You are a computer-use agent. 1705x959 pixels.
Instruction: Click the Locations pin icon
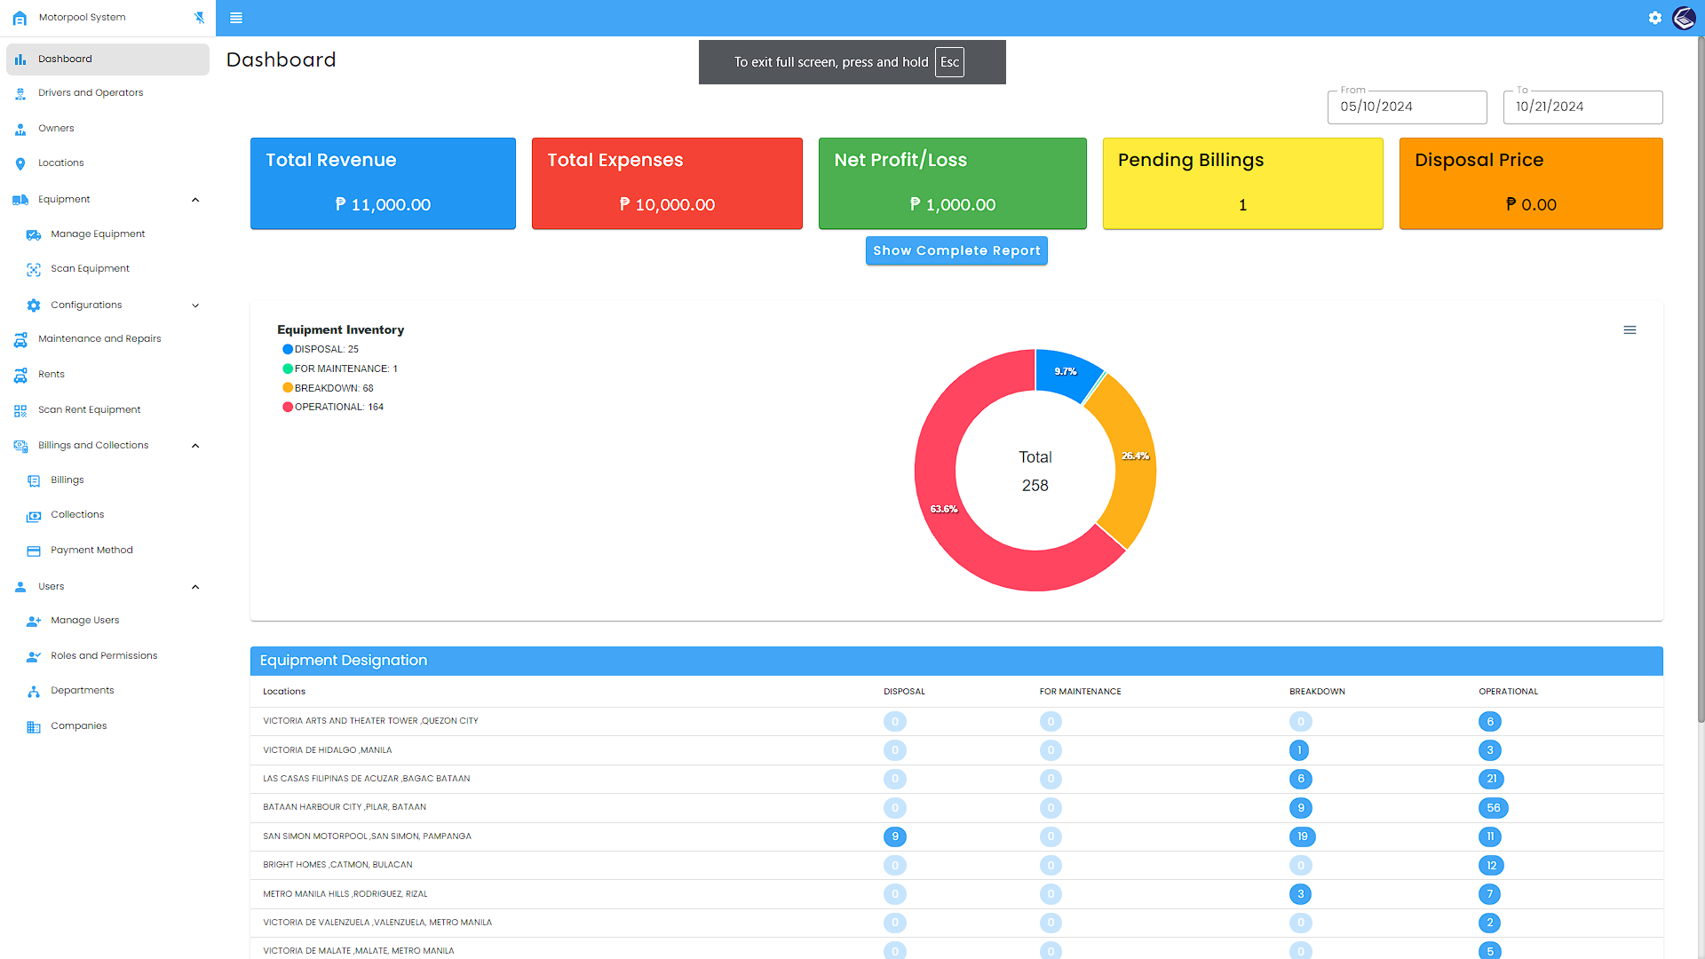pyautogui.click(x=20, y=163)
